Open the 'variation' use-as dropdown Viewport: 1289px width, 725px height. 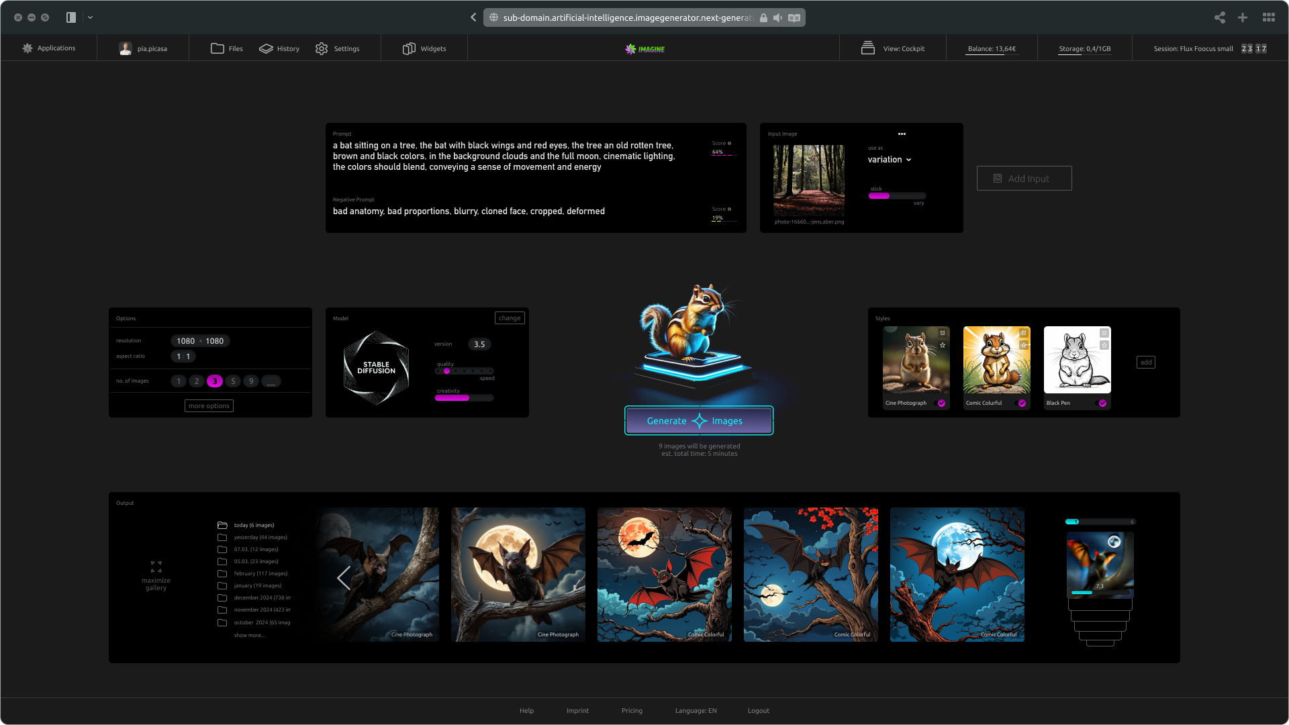[x=890, y=160]
